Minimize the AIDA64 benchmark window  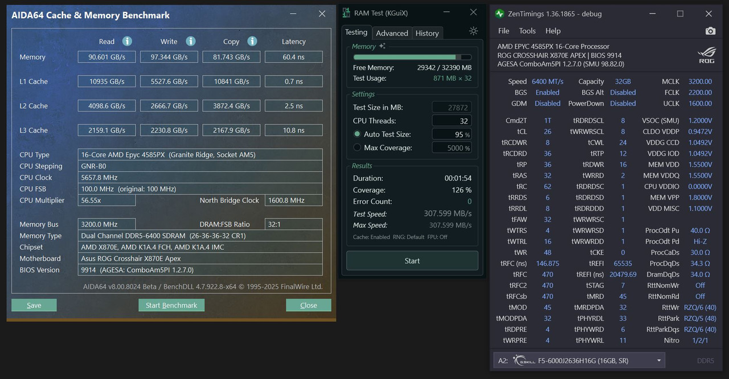pyautogui.click(x=293, y=14)
